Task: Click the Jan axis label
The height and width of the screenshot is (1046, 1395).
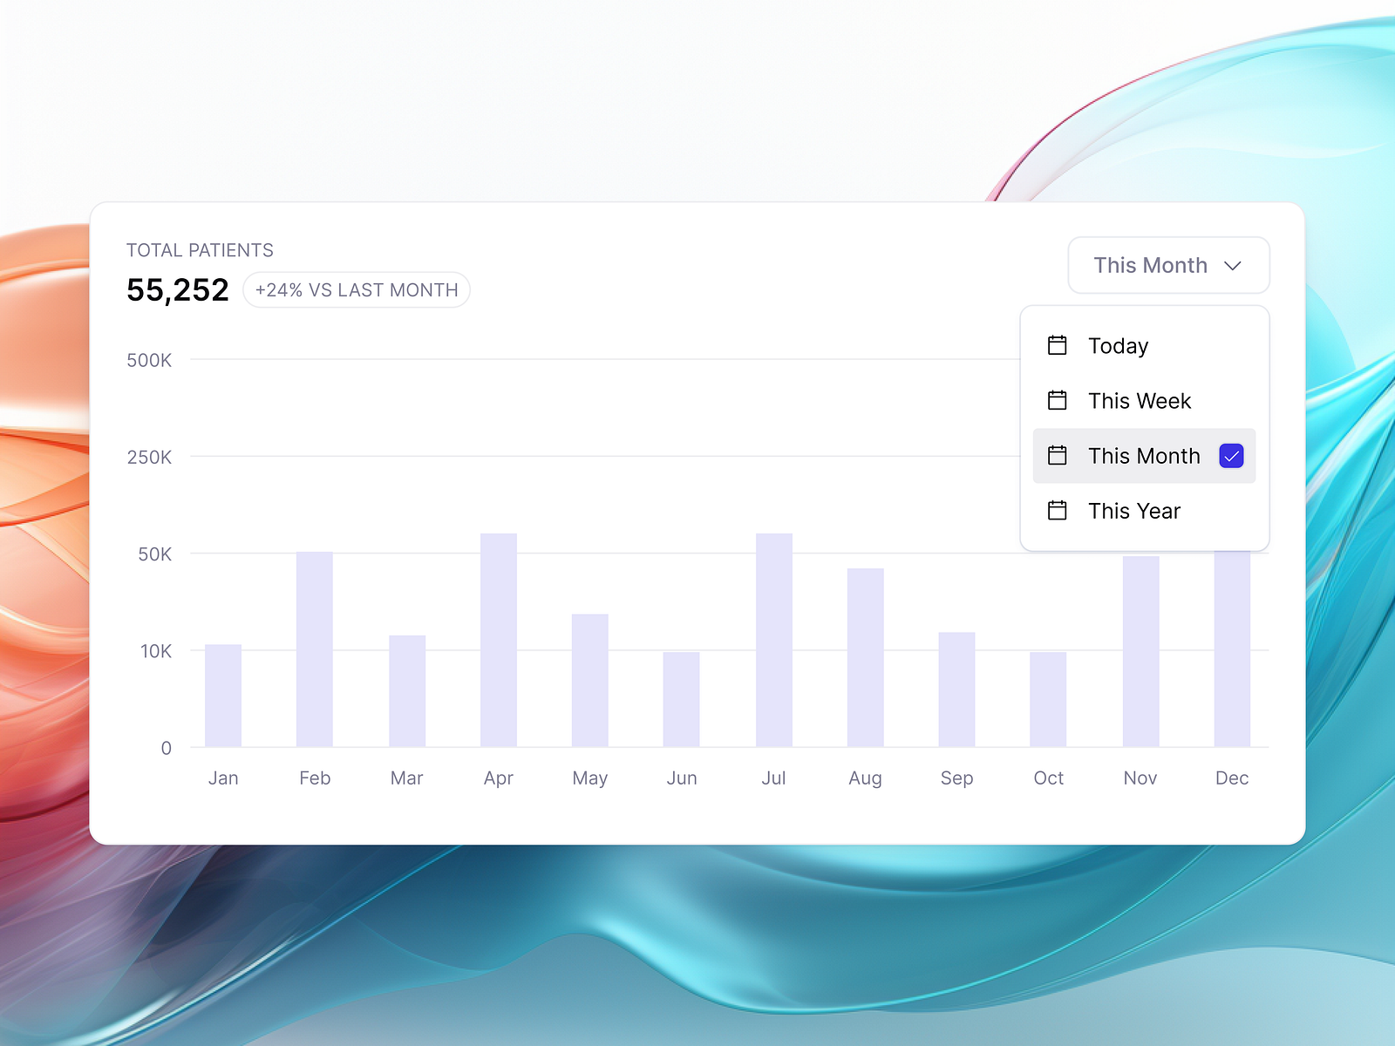Action: click(x=223, y=778)
